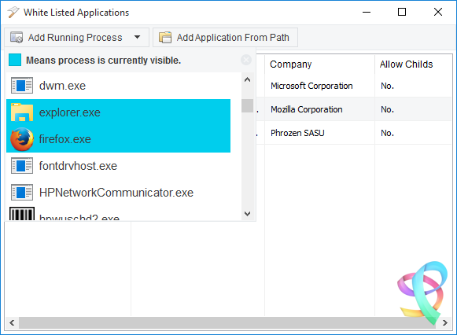Select the HPNetworkCommunicator.exe list entry
Viewport: 457px width, 335px height.
(x=118, y=192)
